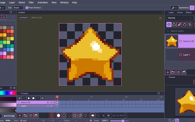Click the fps value field showing 10

coord(108,116)
